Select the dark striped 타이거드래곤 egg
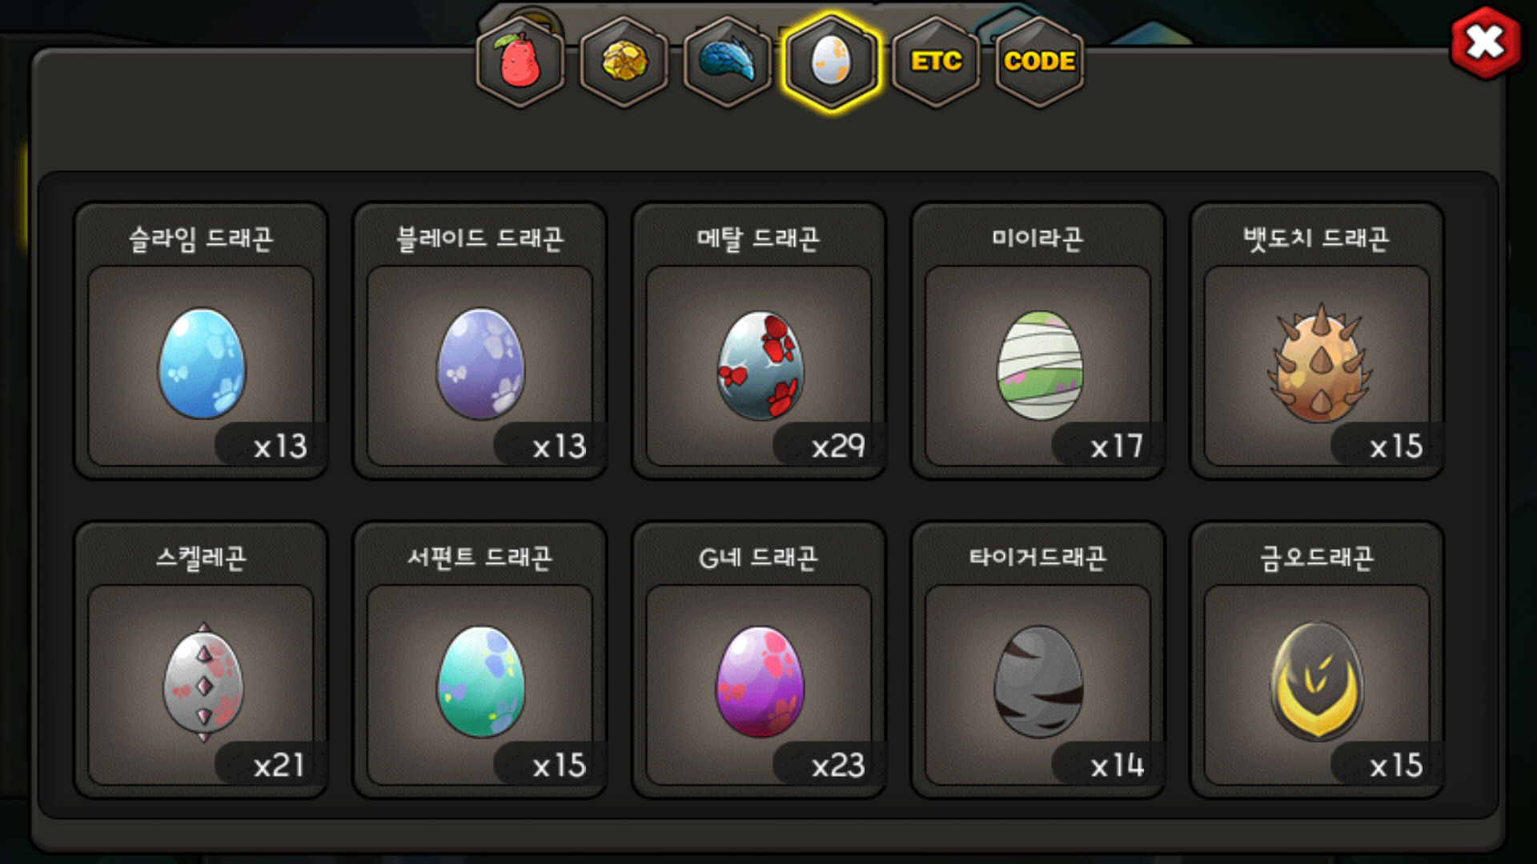Screen dimensions: 1537x864 coord(1038,682)
